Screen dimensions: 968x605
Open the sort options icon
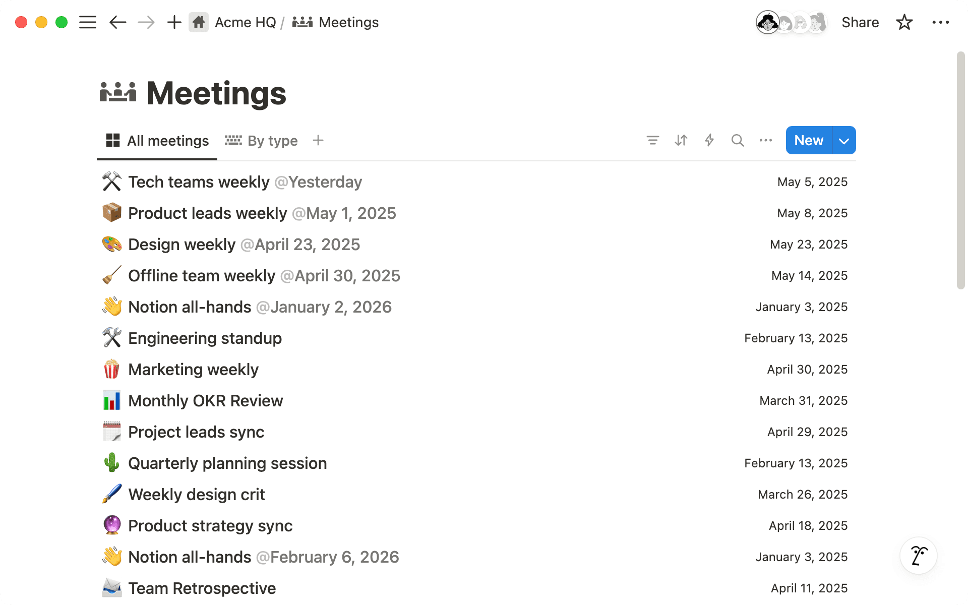(681, 140)
